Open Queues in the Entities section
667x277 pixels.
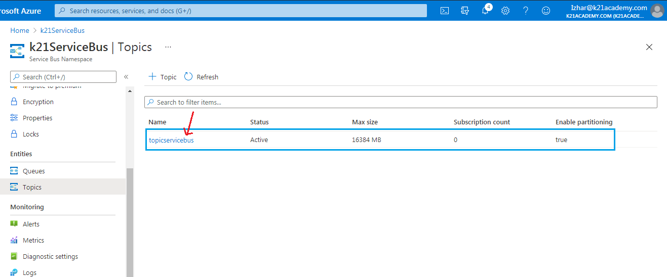point(33,171)
